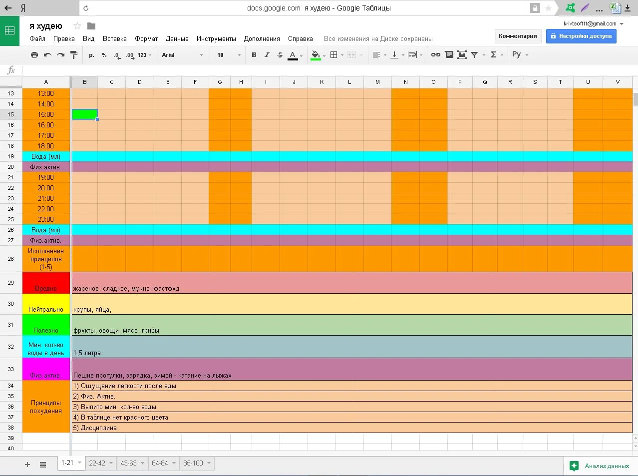Toggle italic text formatting

[267, 55]
